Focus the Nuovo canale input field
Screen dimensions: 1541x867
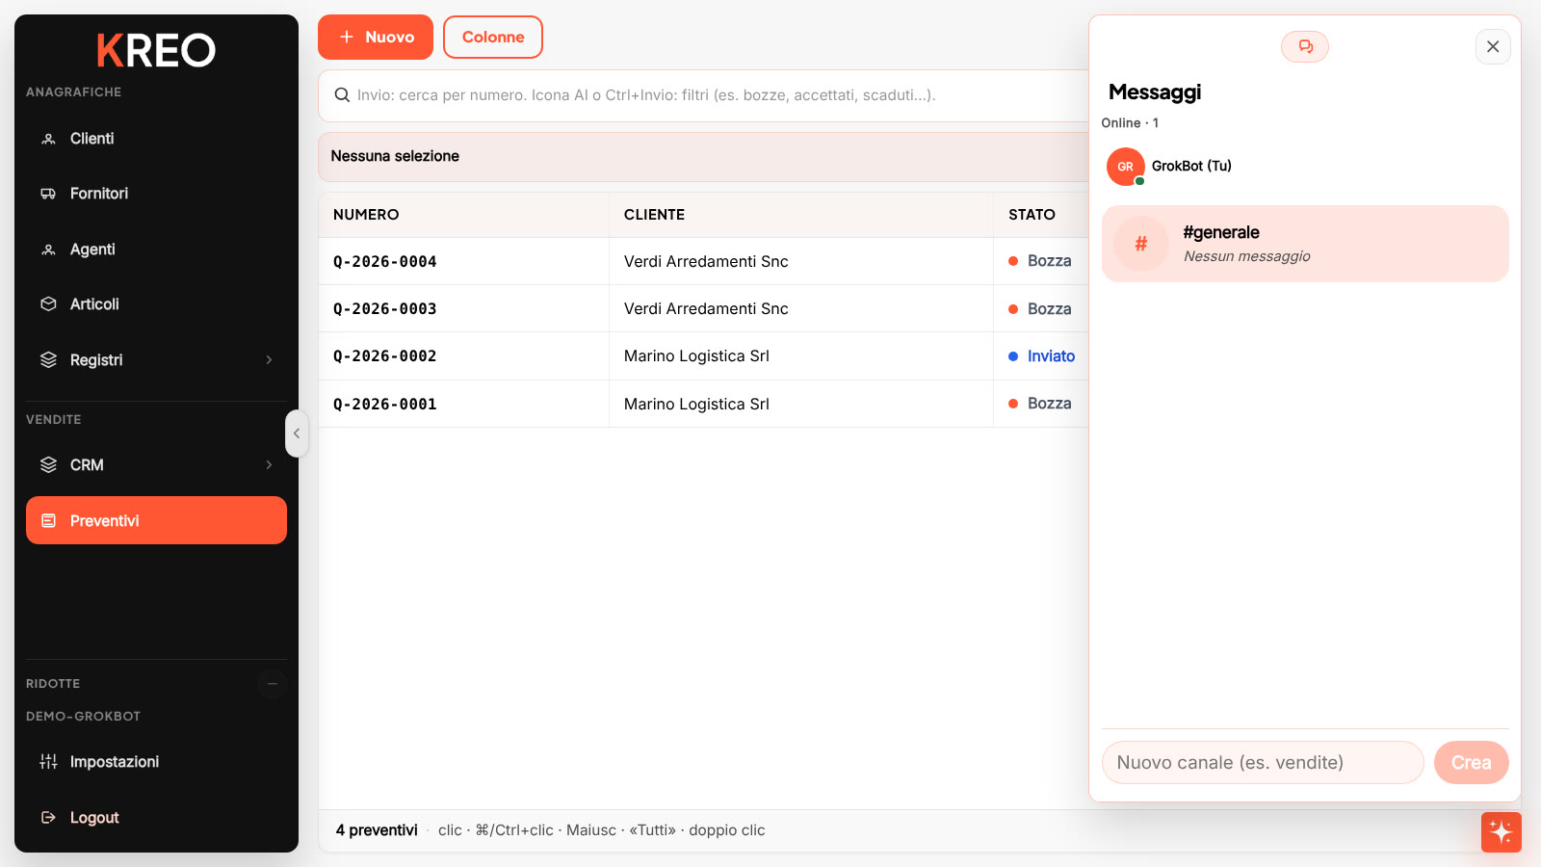pos(1263,762)
